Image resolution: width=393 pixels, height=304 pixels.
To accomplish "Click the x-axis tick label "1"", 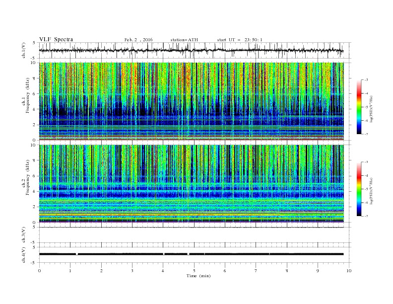I will [x=70, y=271].
